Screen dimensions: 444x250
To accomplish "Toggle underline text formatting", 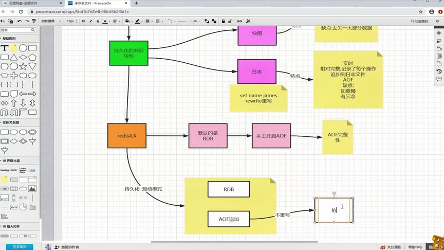I will (98, 21).
